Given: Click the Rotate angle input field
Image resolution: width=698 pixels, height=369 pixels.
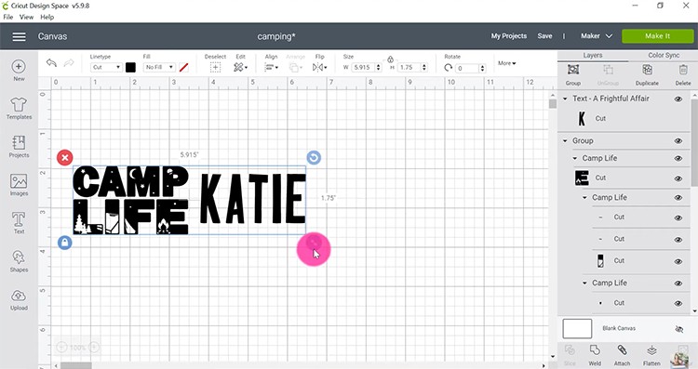Looking at the screenshot, I should click(x=467, y=68).
